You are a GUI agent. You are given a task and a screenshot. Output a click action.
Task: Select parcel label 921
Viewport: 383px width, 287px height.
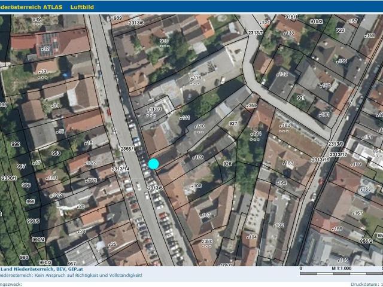pyautogui.click(x=301, y=98)
